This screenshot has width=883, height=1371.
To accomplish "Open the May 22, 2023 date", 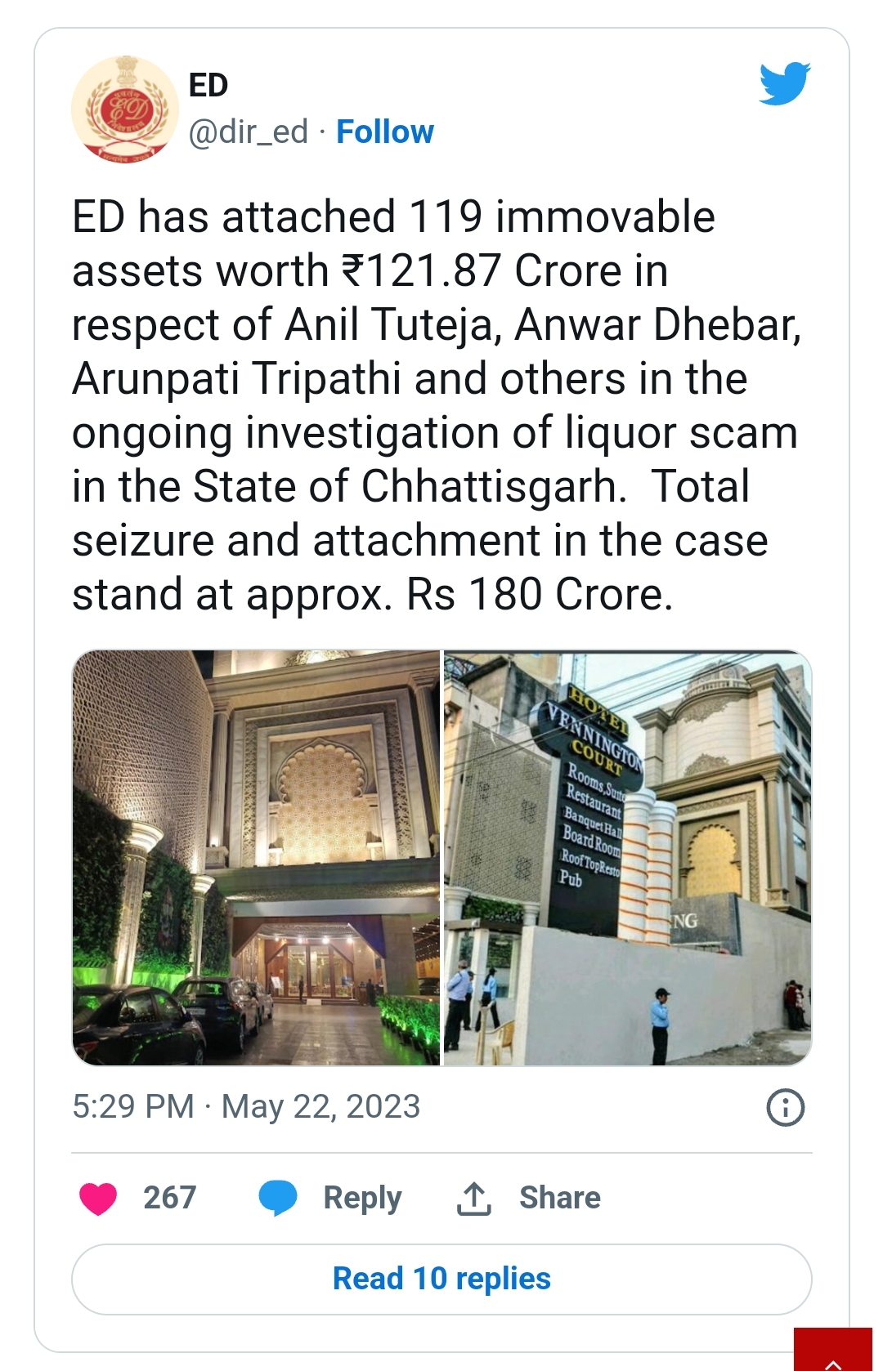I will [x=320, y=1107].
